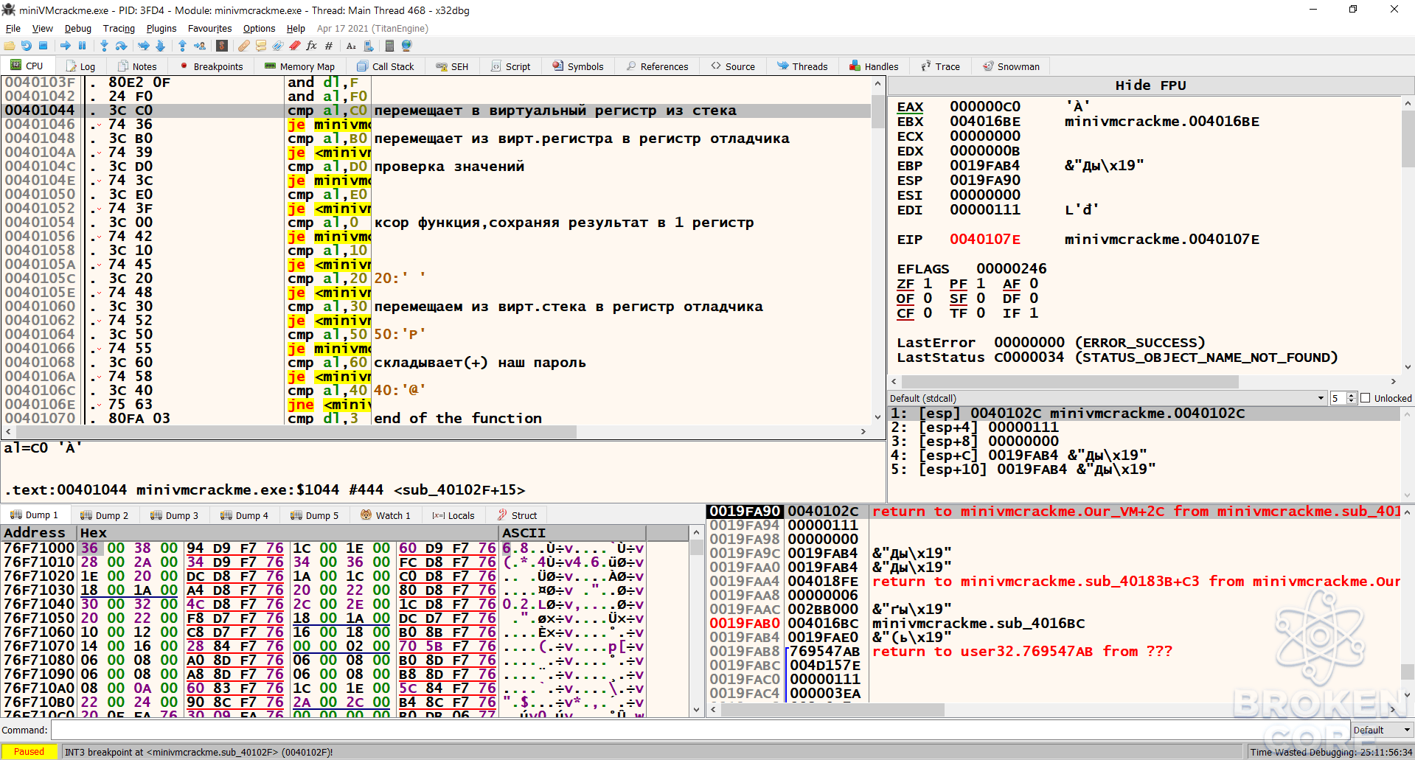Click the EAX register label
This screenshot has height=760, width=1415.
coord(910,107)
